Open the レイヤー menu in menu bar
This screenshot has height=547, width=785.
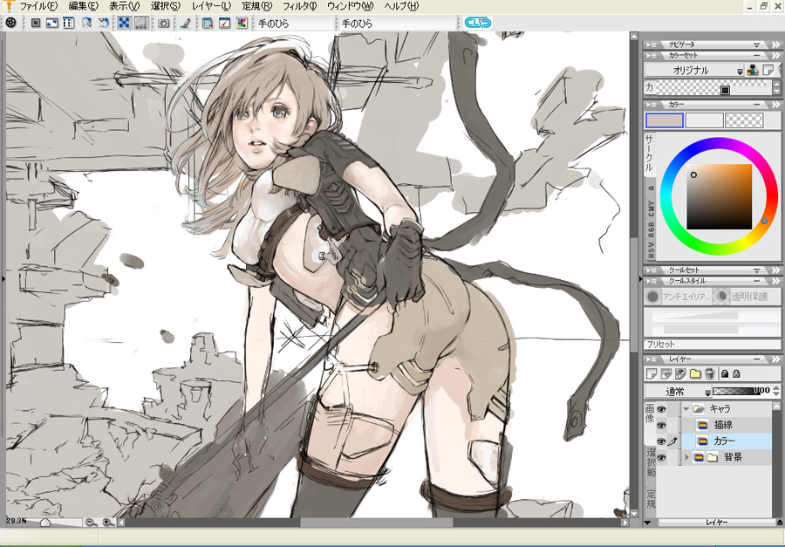tap(210, 6)
